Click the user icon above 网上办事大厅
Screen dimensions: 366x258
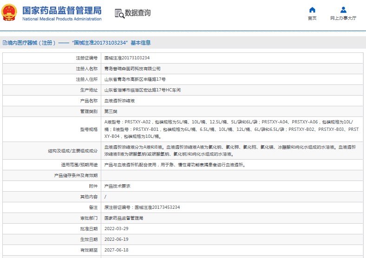tap(343, 10)
